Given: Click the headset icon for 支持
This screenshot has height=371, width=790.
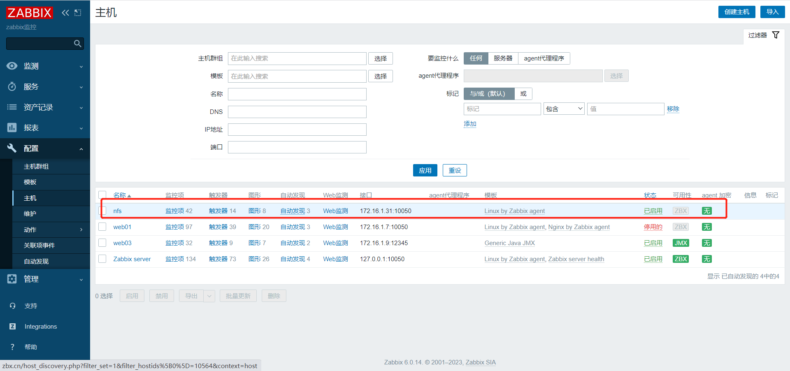Looking at the screenshot, I should [x=12, y=306].
